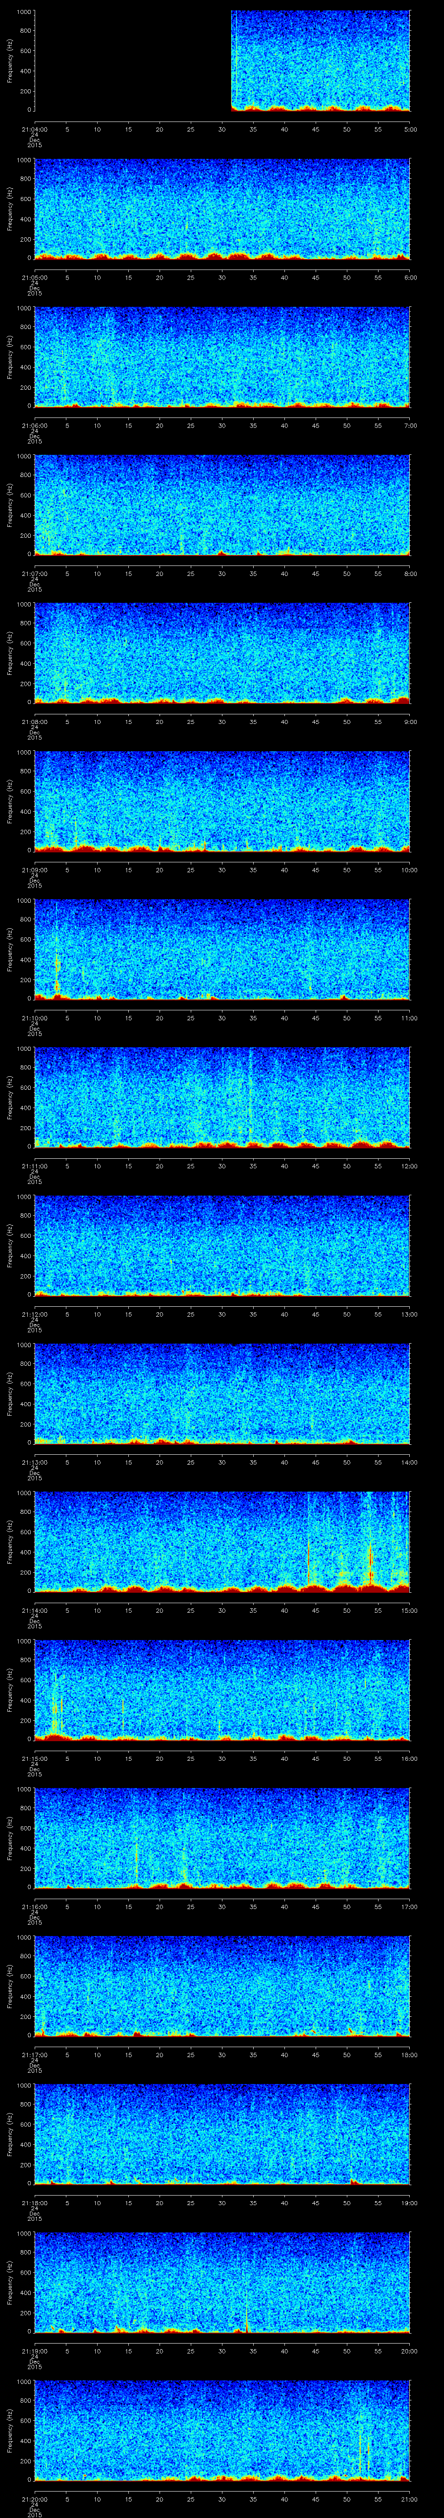Viewport: 444px width, 2518px height.
Task: Click the yellow burst near 21:15:03
Action: click(55, 1706)
